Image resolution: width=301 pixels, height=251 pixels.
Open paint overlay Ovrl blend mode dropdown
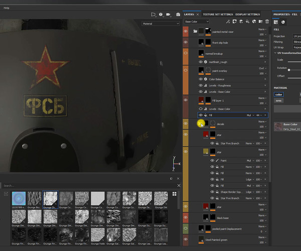tap(262, 68)
